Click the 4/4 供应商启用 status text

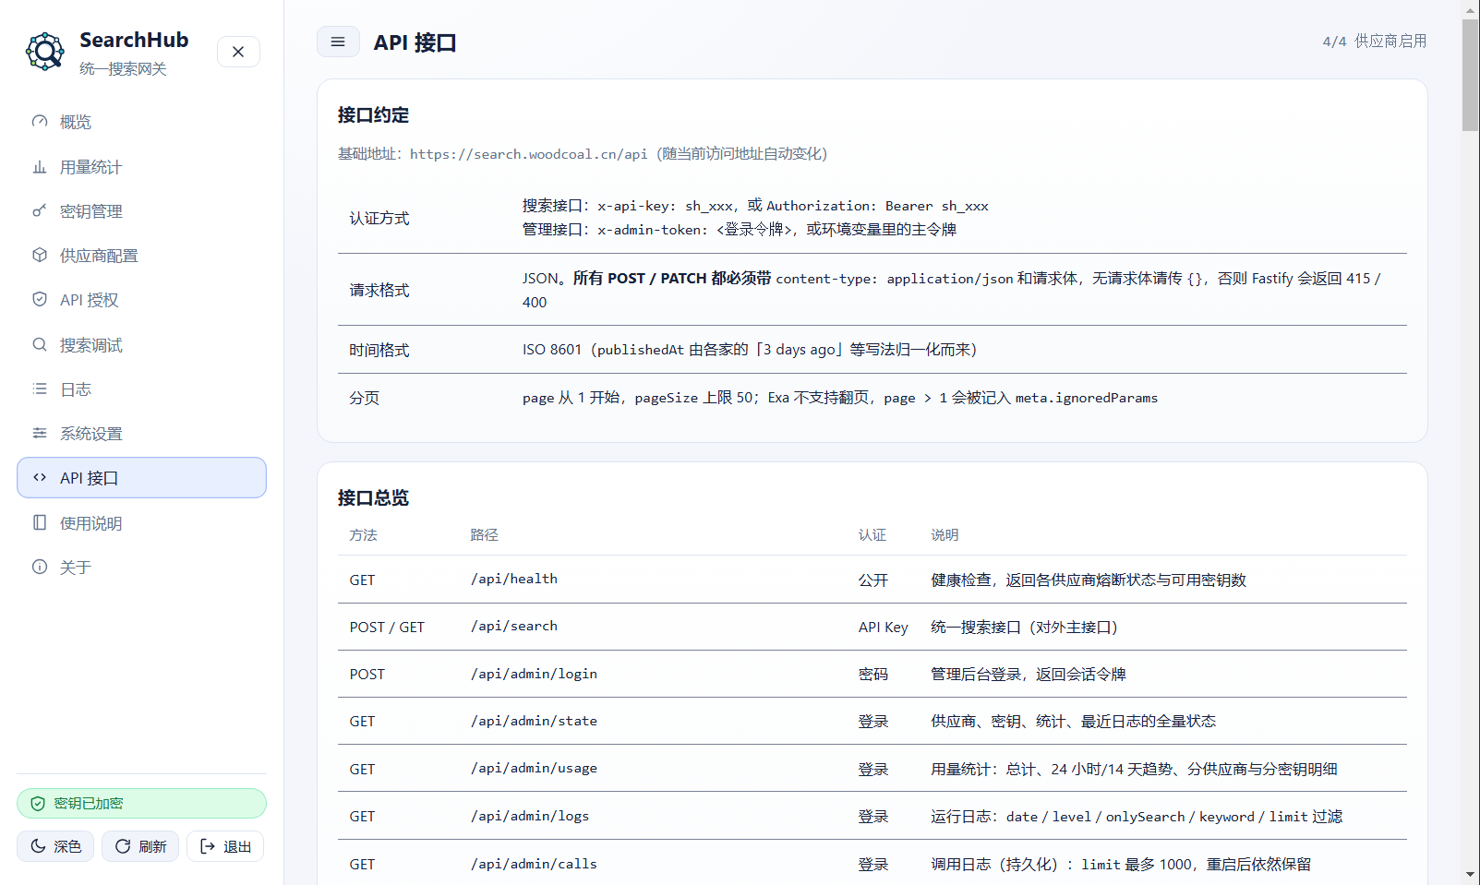tap(1374, 42)
